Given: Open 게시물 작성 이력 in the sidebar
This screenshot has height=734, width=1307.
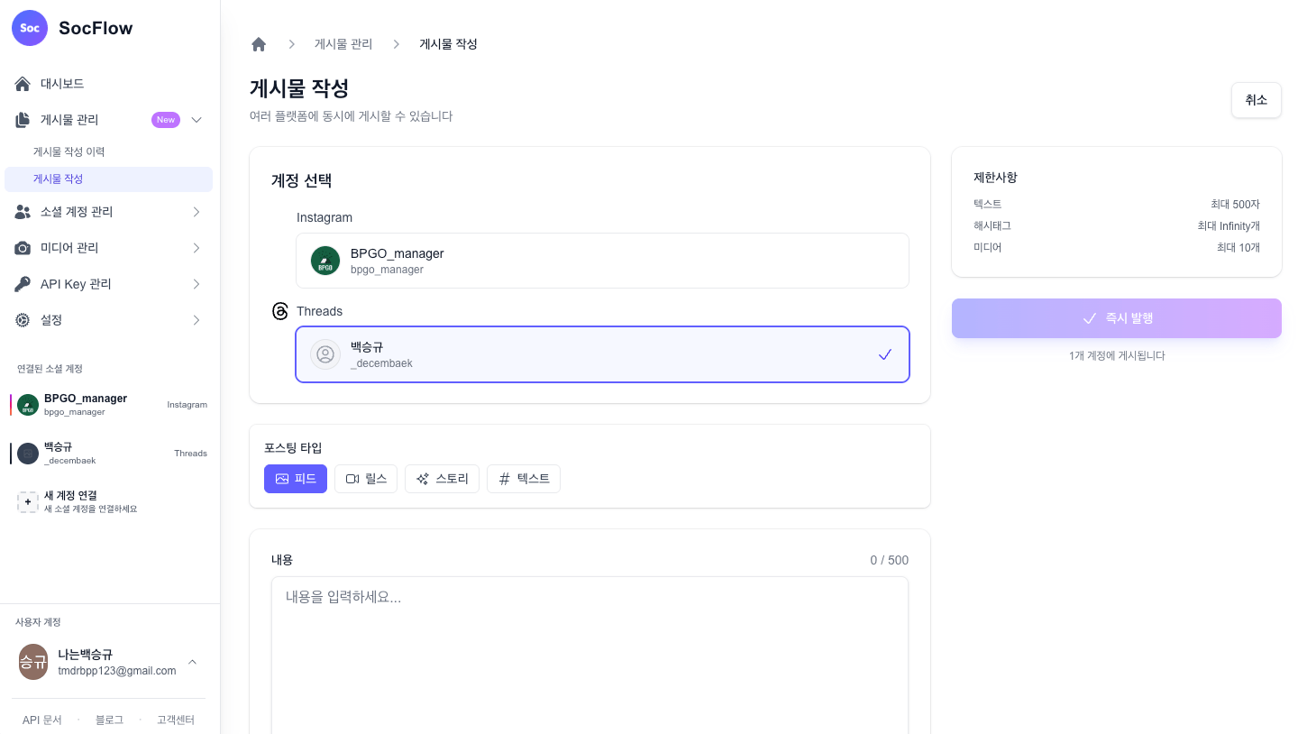Looking at the screenshot, I should click(x=69, y=151).
